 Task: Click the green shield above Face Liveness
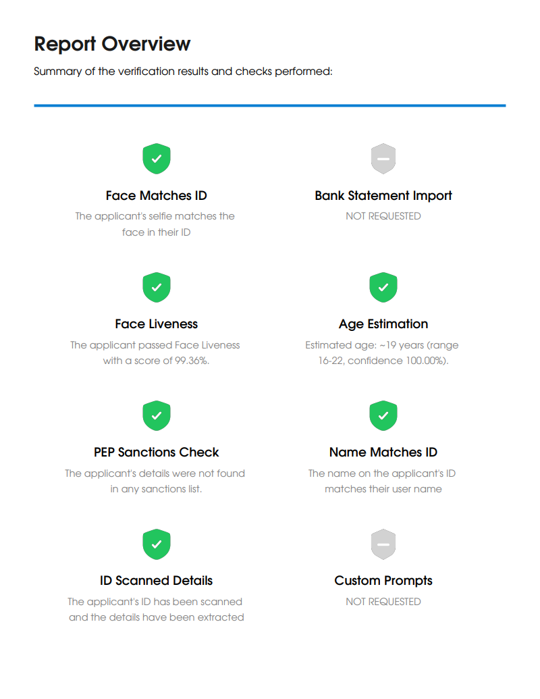156,288
